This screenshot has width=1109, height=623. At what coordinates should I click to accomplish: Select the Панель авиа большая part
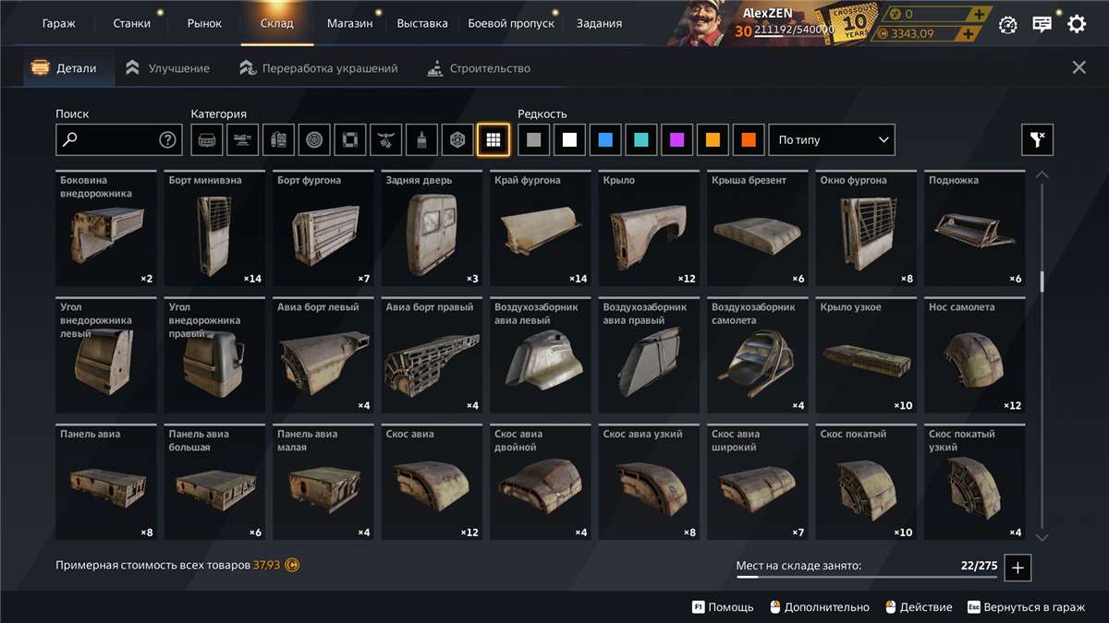pos(214,482)
